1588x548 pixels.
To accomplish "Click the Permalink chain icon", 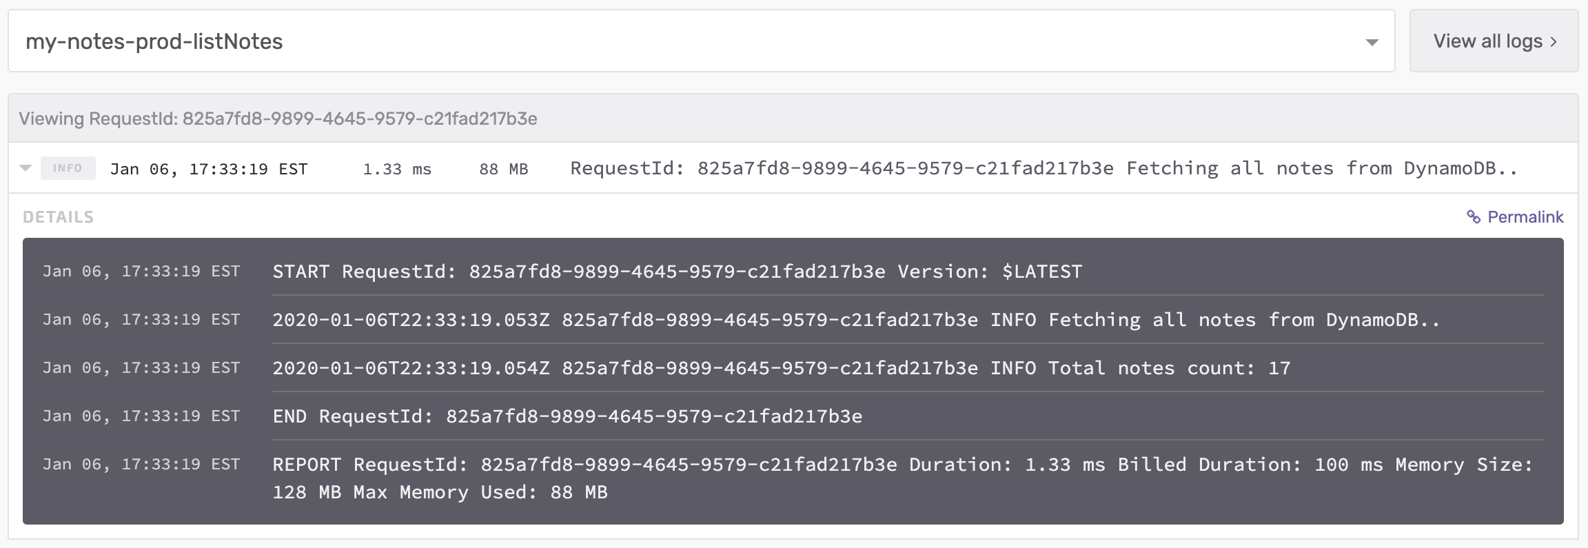I will coord(1473,217).
